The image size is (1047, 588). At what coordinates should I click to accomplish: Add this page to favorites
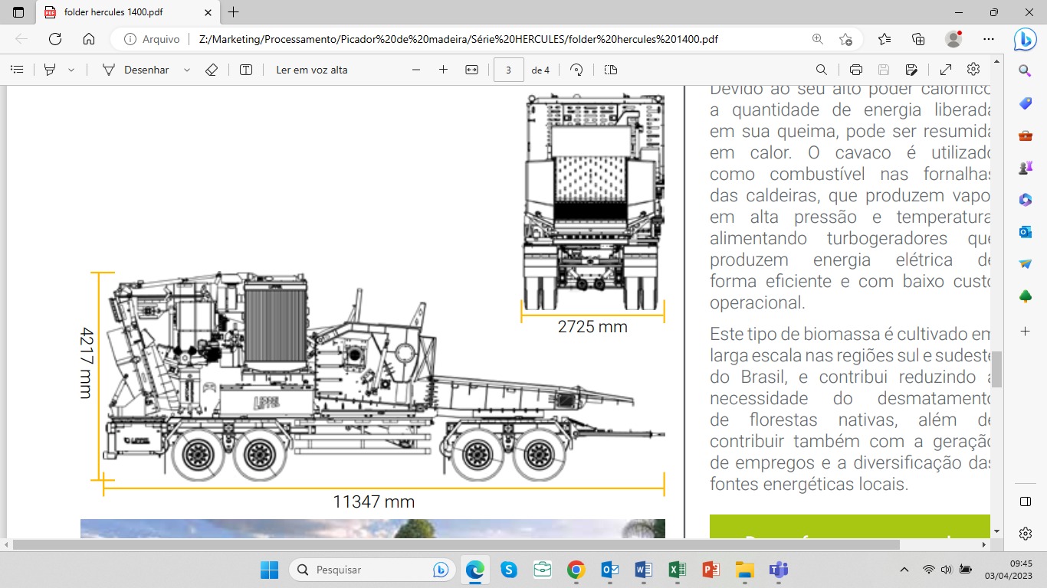click(x=845, y=39)
